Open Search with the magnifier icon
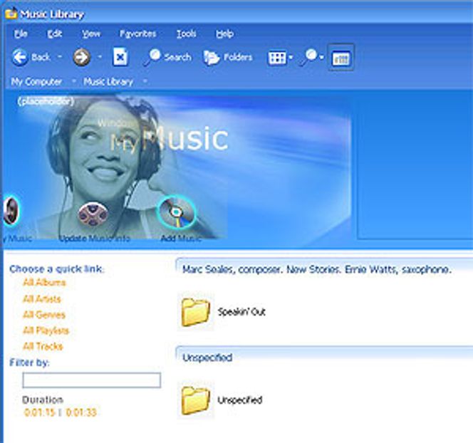Viewport: 473px width, 443px height. click(x=152, y=57)
